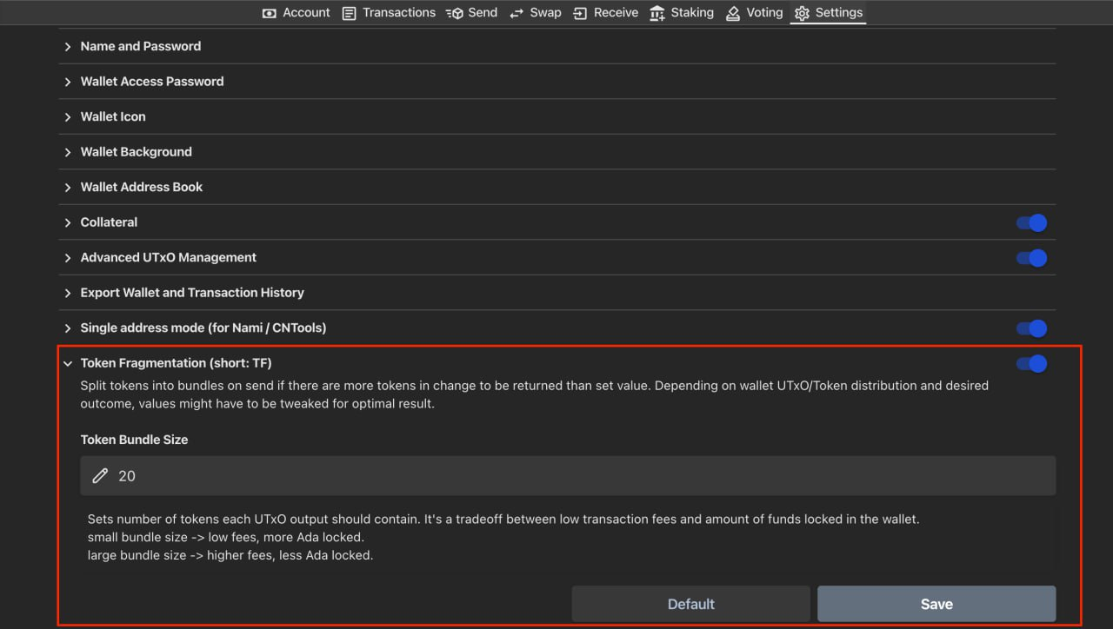1113x629 pixels.
Task: Click Token Fragmentation (short: TF) heading
Action: pyautogui.click(x=177, y=363)
